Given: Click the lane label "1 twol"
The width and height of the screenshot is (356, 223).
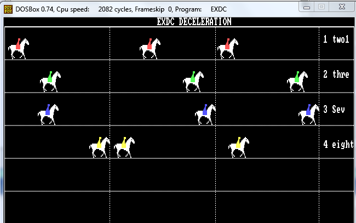Looking at the screenshot, I should click(x=336, y=39).
